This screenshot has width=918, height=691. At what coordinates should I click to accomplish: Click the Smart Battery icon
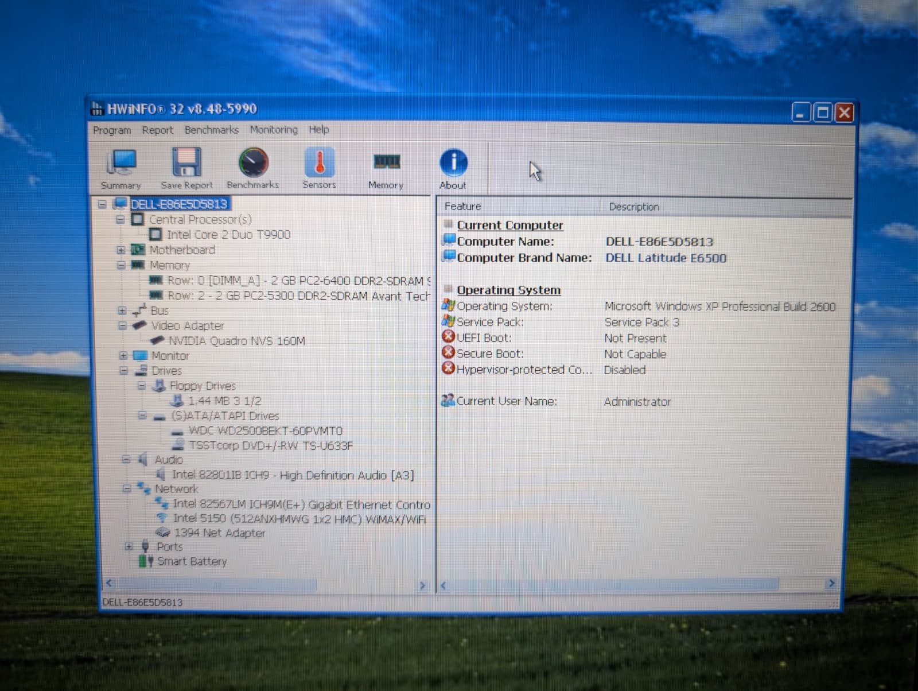coord(146,561)
